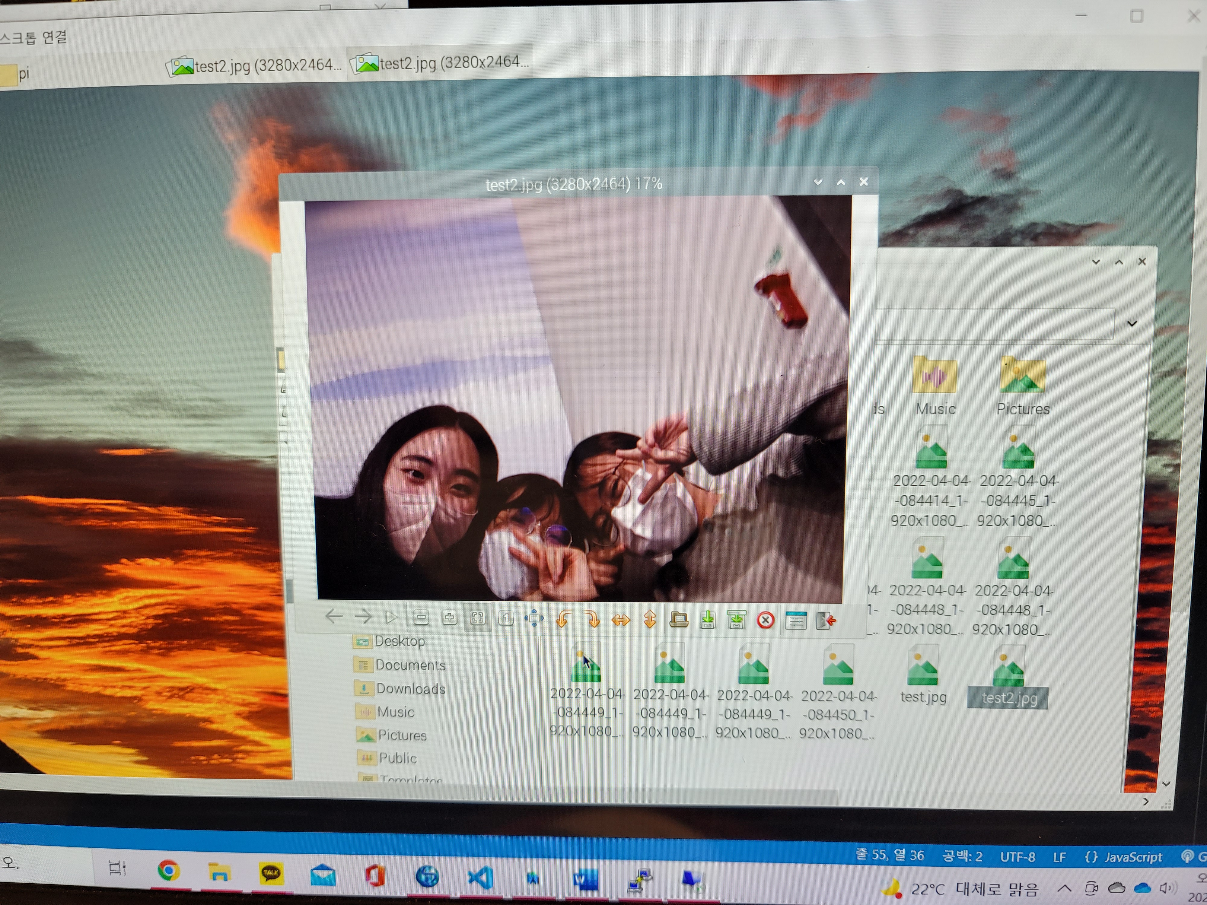Screen dimensions: 1207x905
Task: Toggle fit image to window
Action: point(477,618)
